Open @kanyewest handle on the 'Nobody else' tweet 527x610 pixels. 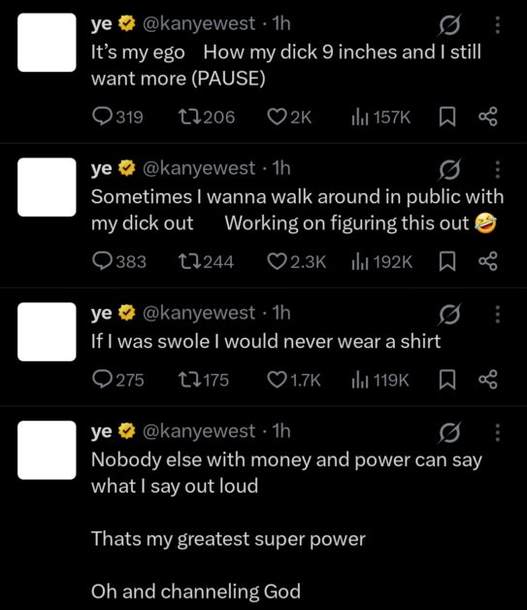[199, 430]
